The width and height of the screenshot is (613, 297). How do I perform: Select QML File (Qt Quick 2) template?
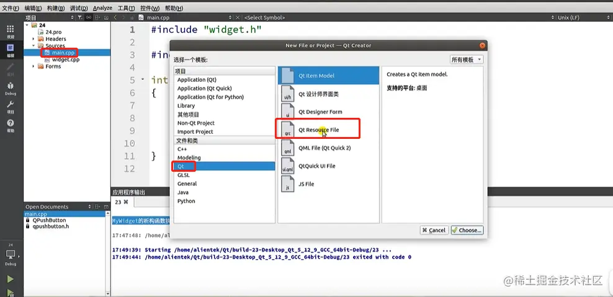pos(328,148)
